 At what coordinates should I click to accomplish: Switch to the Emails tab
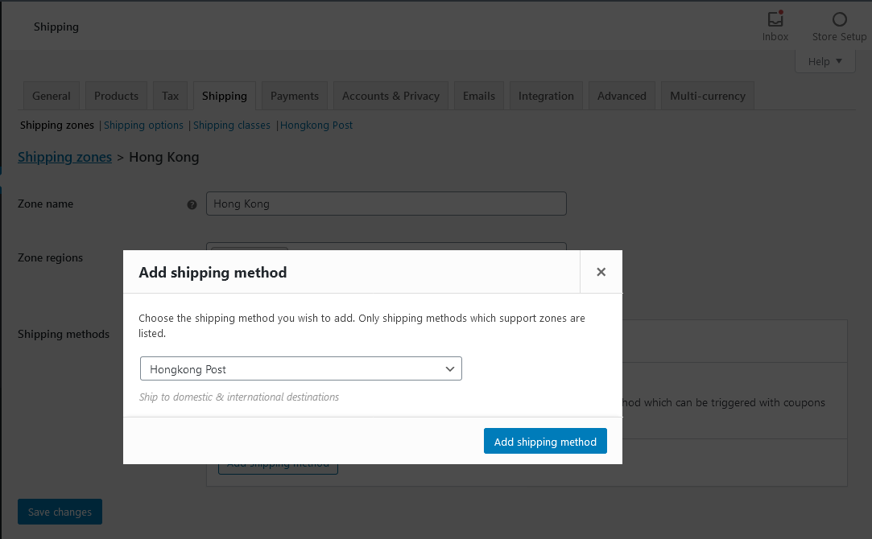479,96
